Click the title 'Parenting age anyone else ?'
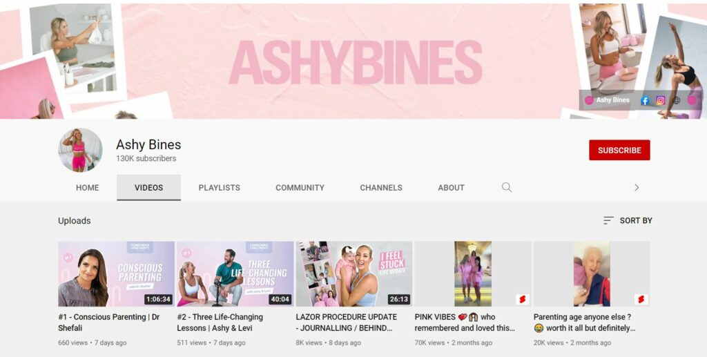 coord(584,322)
